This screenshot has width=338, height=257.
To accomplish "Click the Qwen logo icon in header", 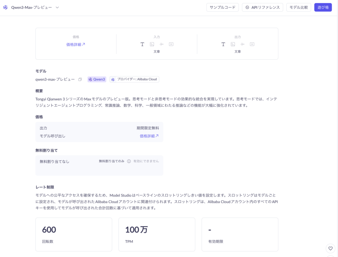I will (6, 7).
